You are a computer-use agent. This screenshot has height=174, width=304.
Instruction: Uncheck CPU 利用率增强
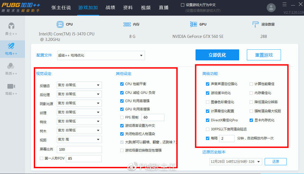122,101
